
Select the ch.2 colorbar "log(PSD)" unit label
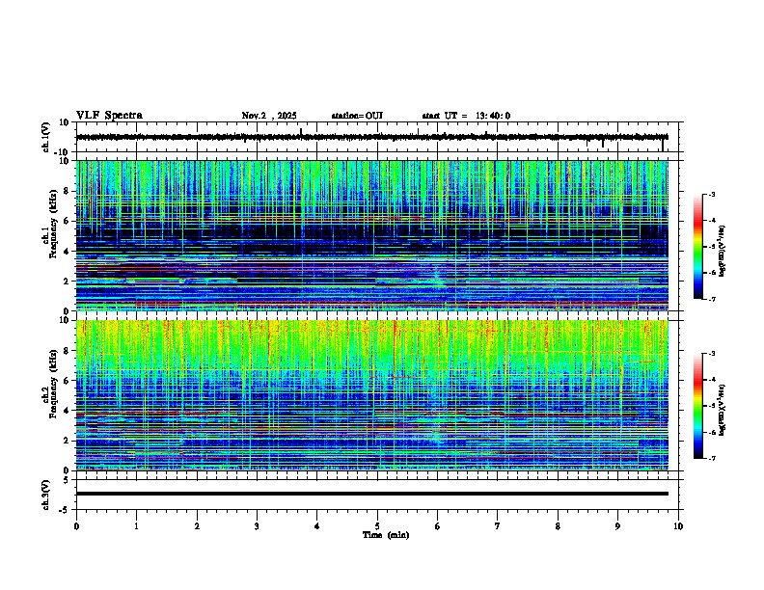coord(722,410)
